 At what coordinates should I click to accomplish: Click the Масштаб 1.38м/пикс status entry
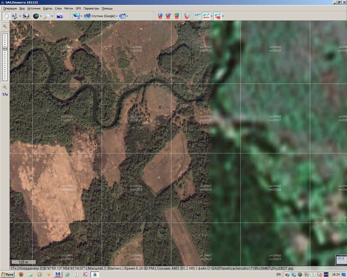click(105, 268)
